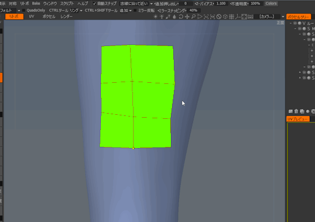Image resolution: width=315 pixels, height=222 pixels.
Task: Switch to the ボクセル room tab
Action: click(49, 17)
